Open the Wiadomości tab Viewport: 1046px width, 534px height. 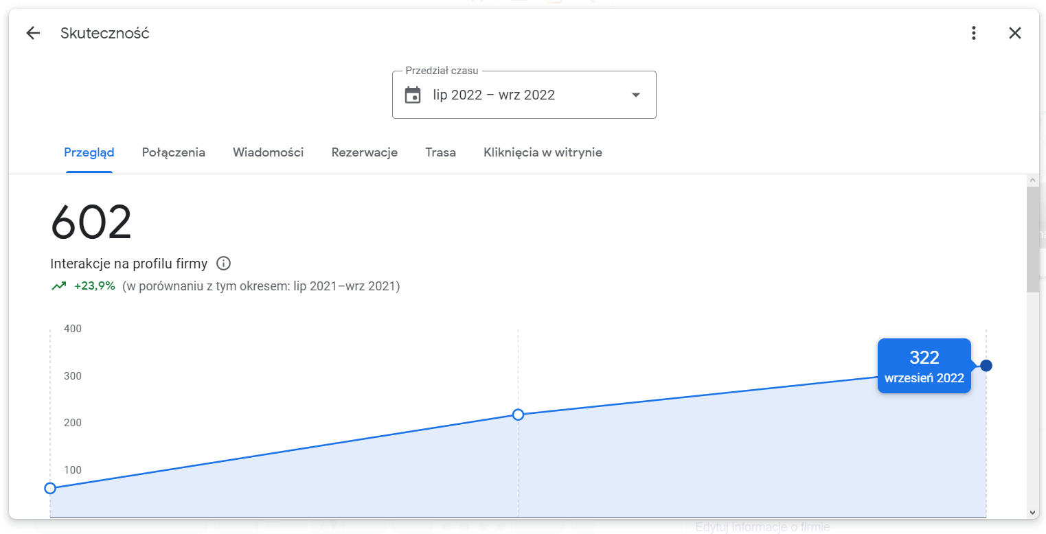click(268, 152)
